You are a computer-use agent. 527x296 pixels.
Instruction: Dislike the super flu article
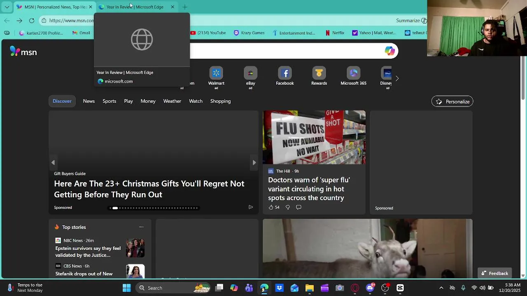(x=288, y=207)
